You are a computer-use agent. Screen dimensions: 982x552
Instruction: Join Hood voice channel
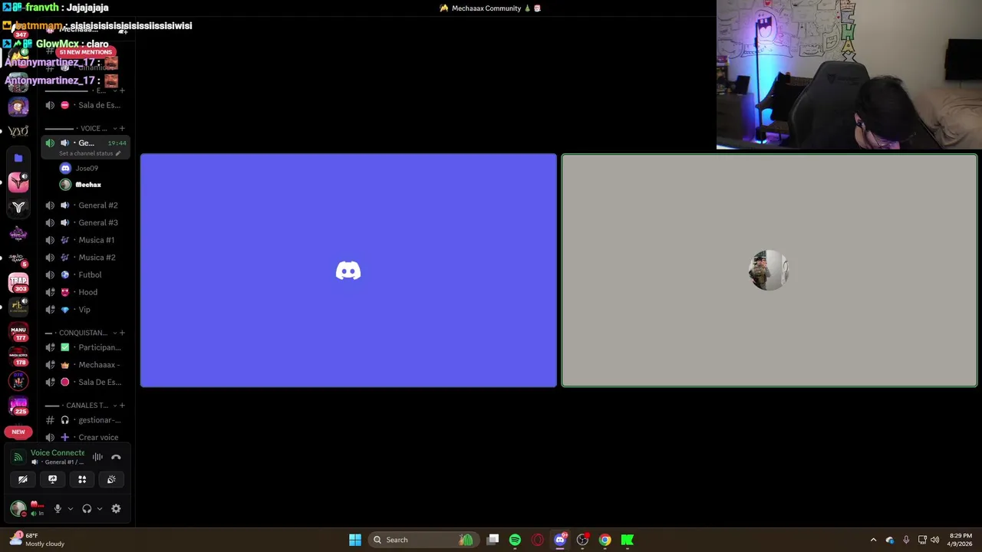pyautogui.click(x=86, y=292)
